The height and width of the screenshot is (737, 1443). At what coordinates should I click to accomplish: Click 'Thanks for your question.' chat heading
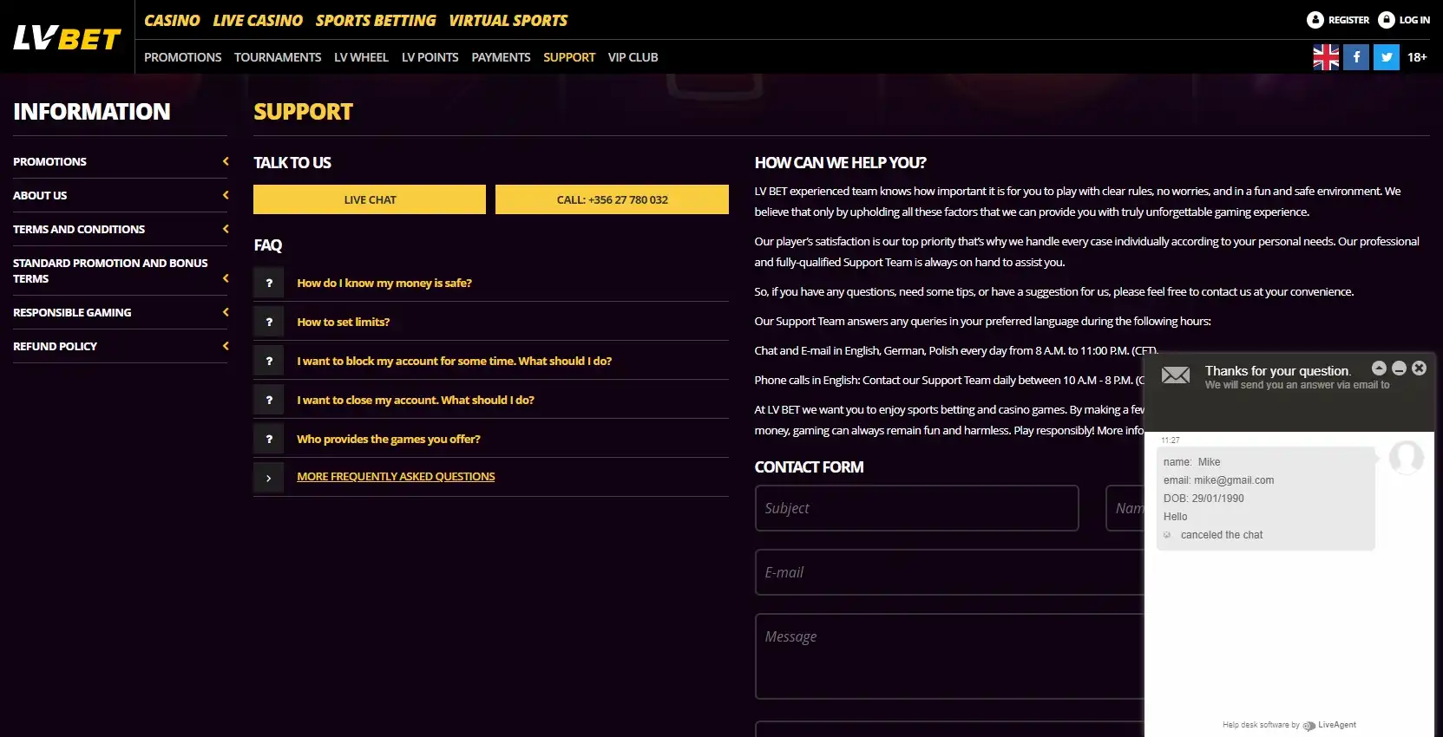pyautogui.click(x=1278, y=371)
